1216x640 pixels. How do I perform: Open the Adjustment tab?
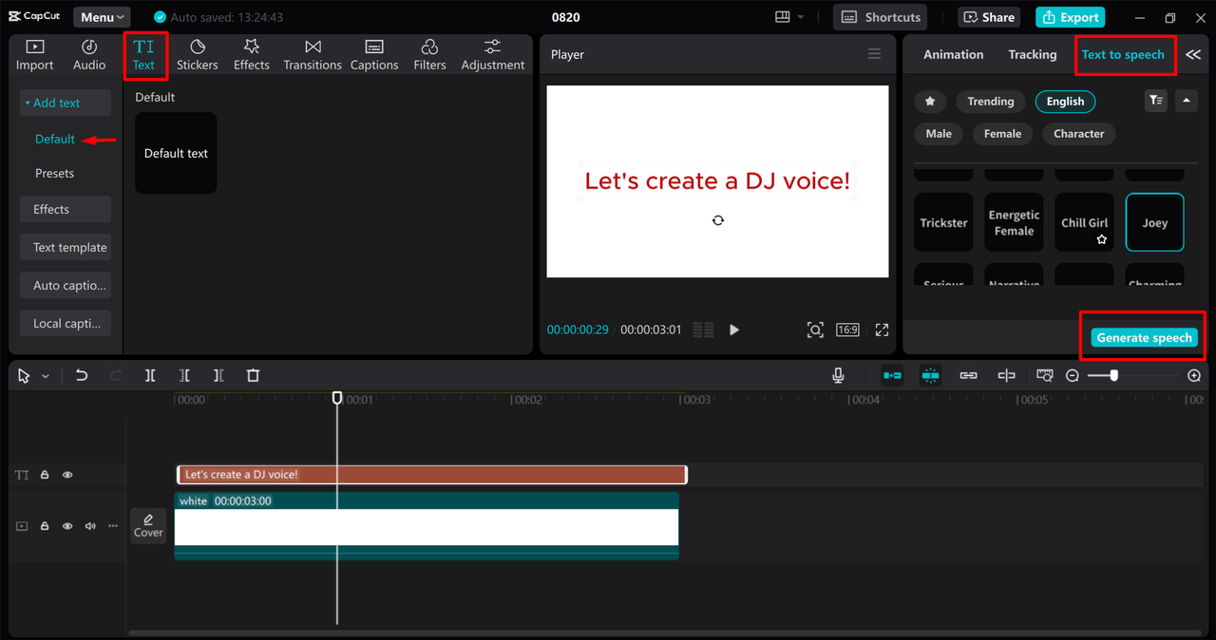click(x=493, y=55)
